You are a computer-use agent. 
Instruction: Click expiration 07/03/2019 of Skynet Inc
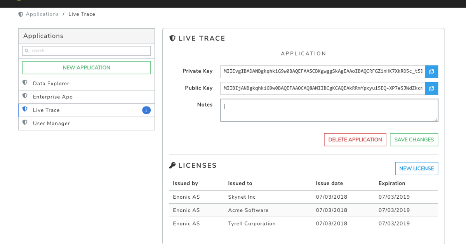394,197
